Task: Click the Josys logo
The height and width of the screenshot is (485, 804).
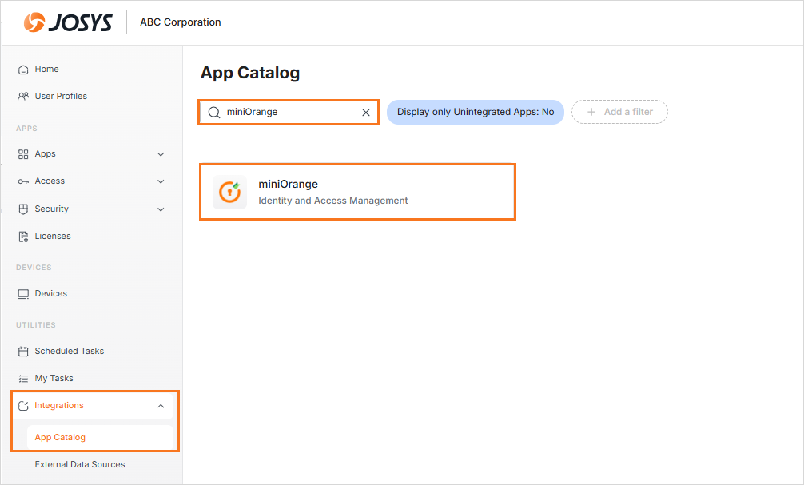Action: coord(67,22)
